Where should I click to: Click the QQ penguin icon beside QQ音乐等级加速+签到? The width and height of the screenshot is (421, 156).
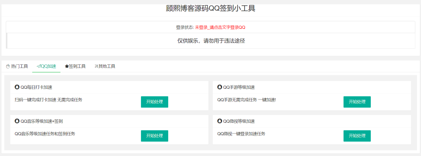[x=17, y=121]
